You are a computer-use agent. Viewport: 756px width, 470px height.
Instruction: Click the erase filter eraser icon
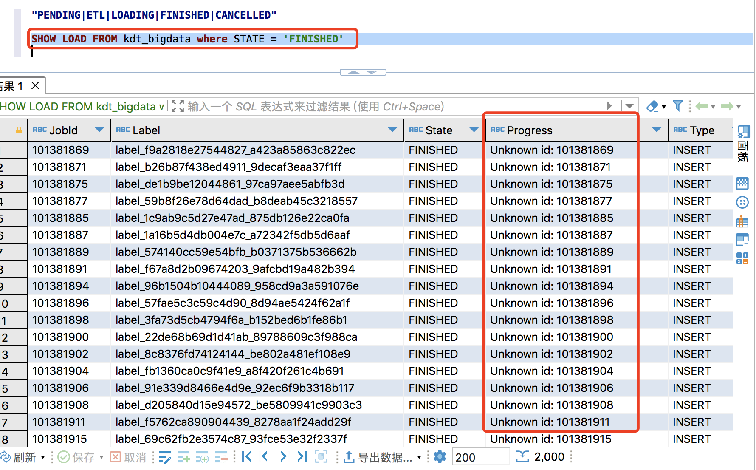(652, 106)
